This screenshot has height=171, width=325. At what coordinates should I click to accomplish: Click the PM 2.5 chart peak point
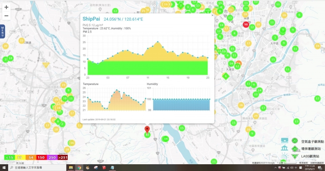pyautogui.click(x=158, y=42)
